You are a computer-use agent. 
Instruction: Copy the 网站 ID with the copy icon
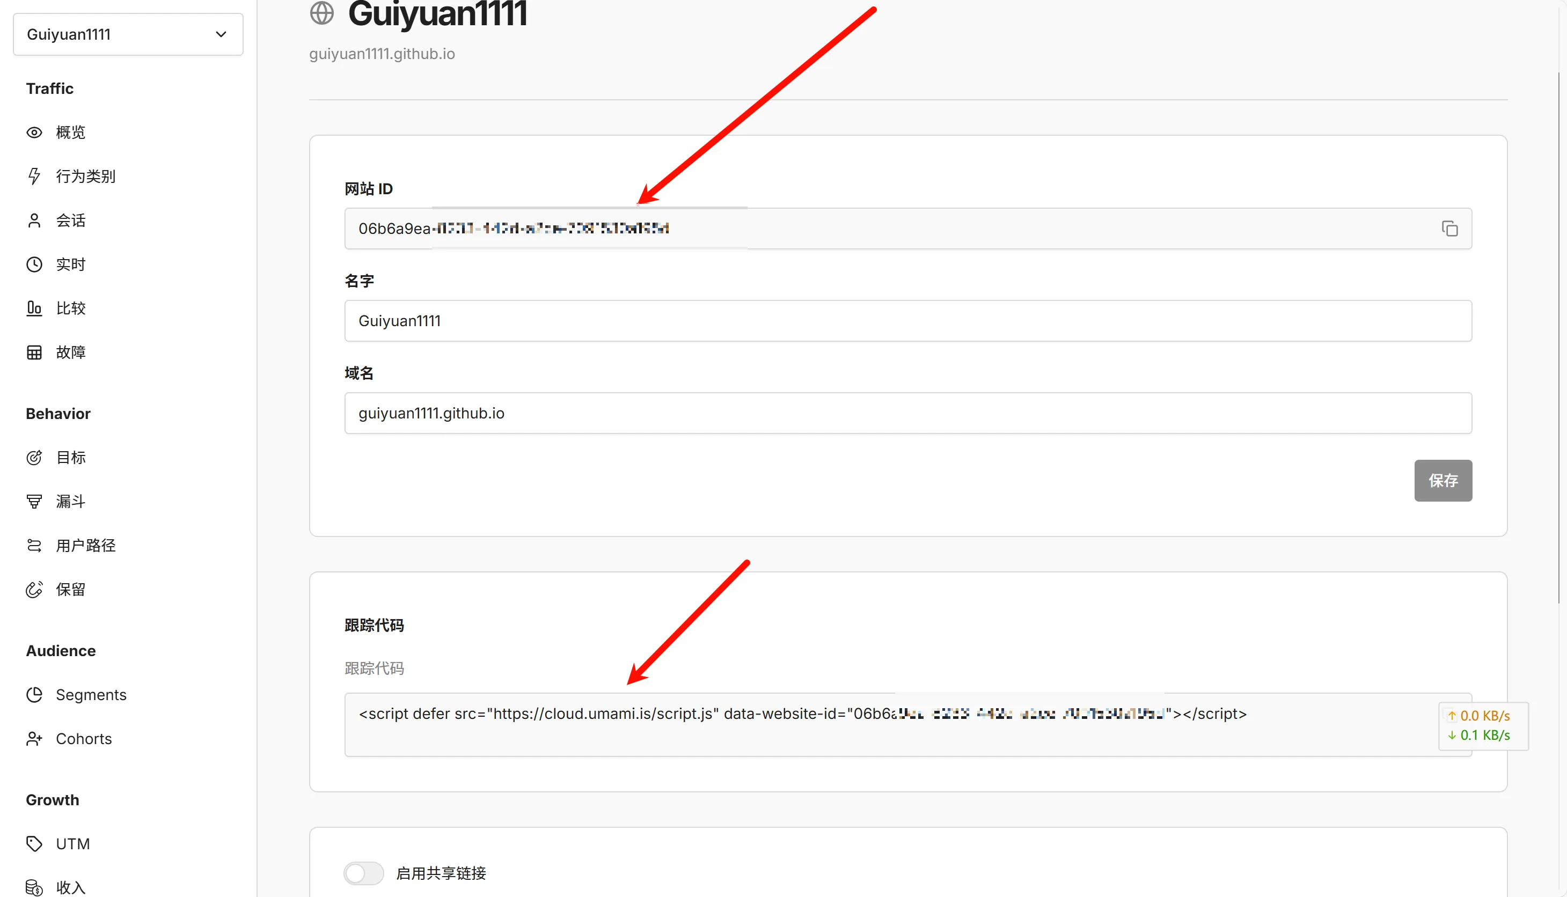tap(1449, 229)
